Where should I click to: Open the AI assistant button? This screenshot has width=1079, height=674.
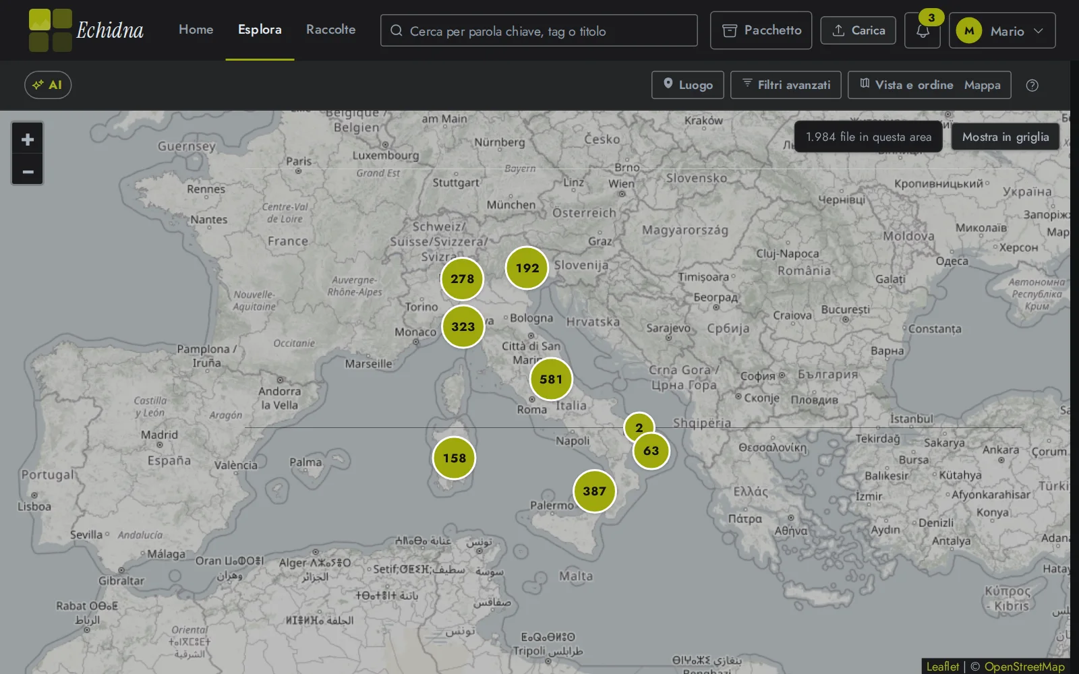pos(48,85)
